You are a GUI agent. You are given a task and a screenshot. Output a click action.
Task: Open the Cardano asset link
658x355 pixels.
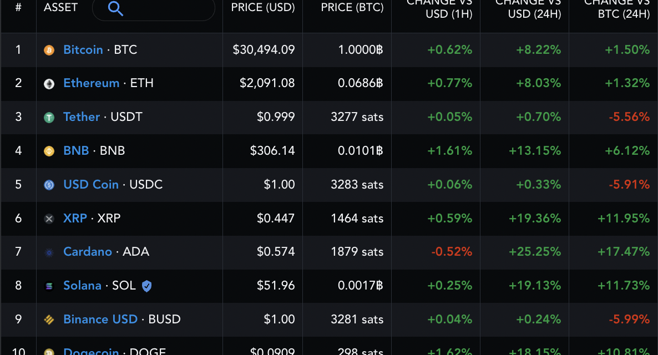(88, 252)
